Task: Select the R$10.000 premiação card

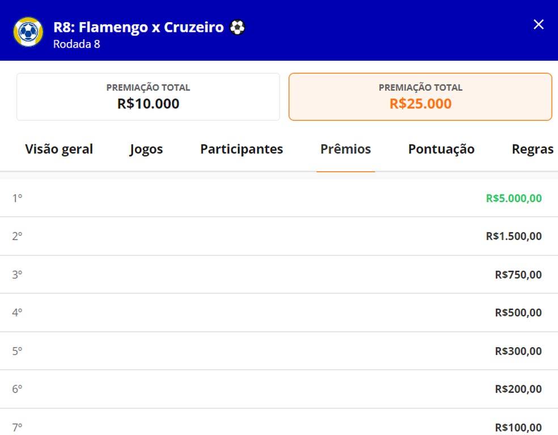Action: tap(148, 96)
